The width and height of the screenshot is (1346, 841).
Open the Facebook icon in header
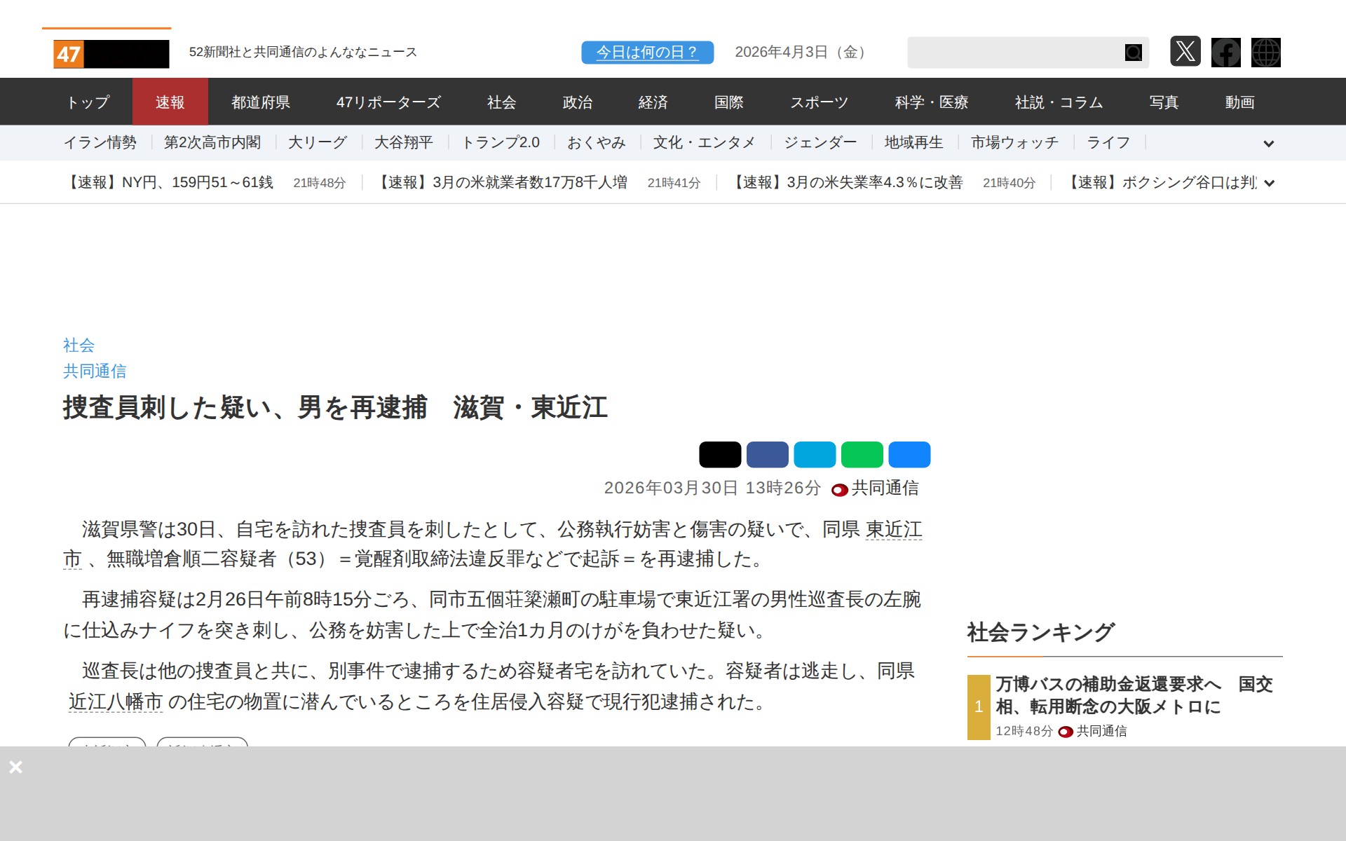(x=1225, y=53)
